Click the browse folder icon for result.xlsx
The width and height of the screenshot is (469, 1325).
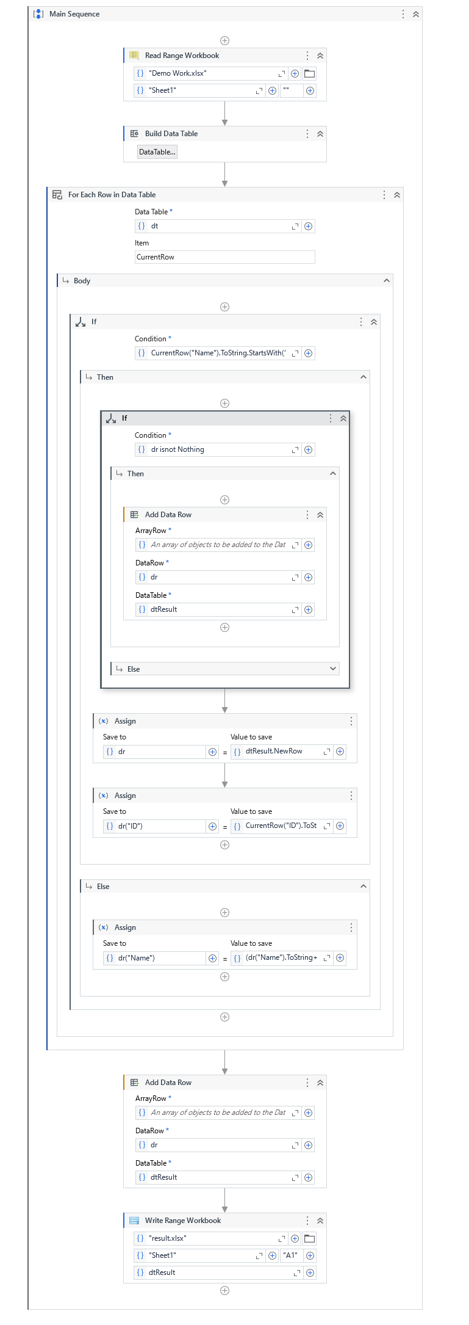[310, 1238]
